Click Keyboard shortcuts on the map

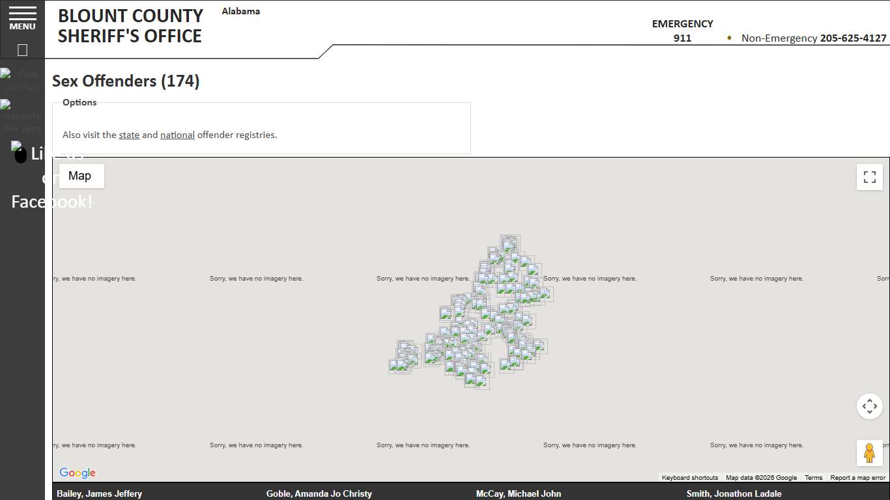click(689, 478)
